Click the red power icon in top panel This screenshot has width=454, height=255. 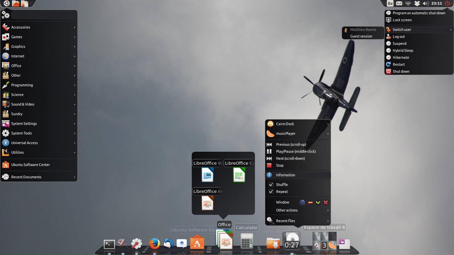447,3
